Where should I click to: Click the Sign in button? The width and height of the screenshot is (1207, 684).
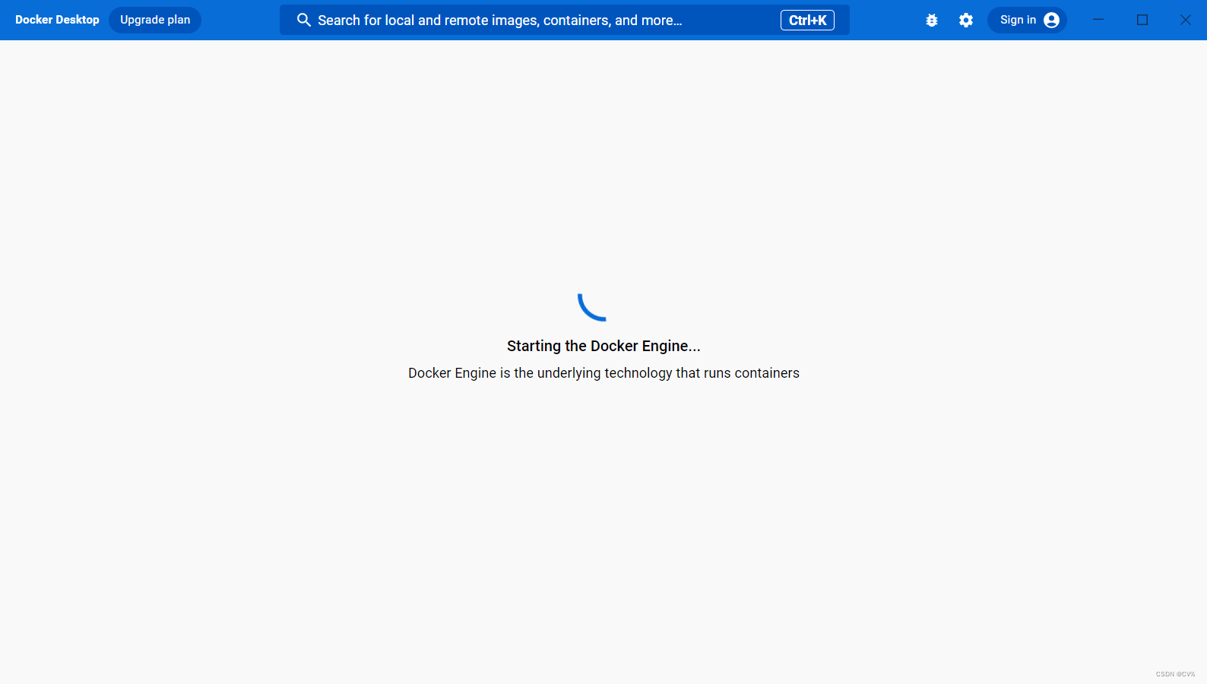point(1027,20)
